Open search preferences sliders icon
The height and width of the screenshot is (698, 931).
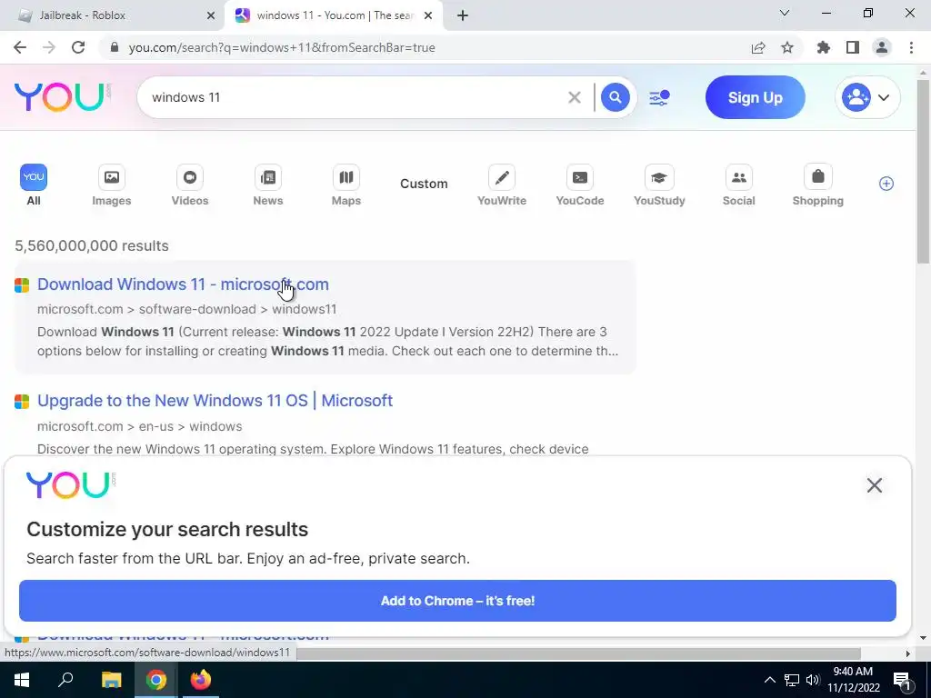pyautogui.click(x=659, y=97)
